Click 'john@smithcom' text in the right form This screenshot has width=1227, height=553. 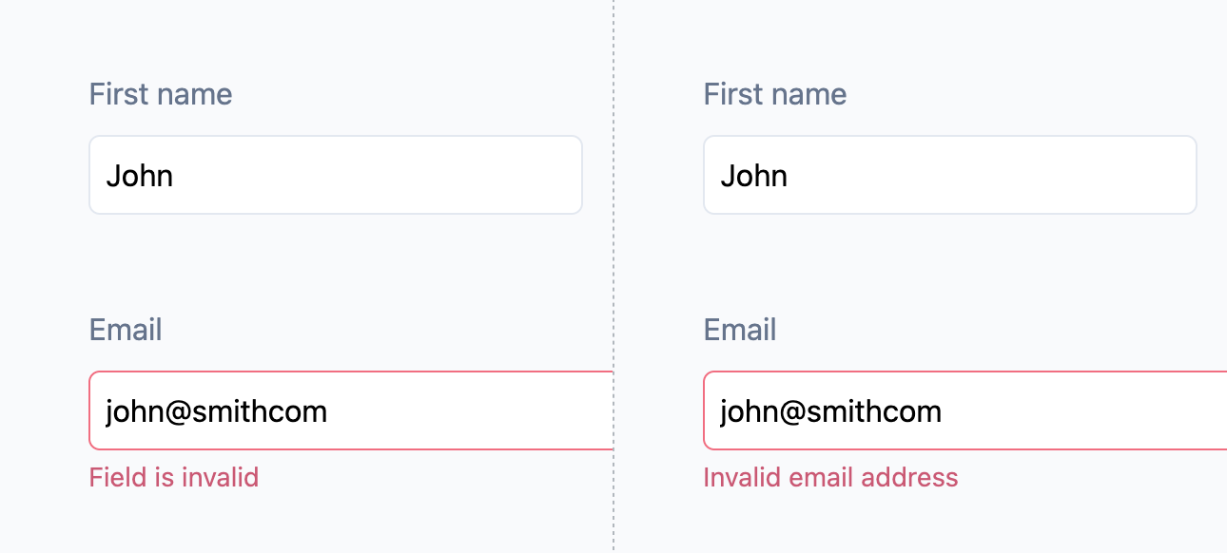pos(831,411)
